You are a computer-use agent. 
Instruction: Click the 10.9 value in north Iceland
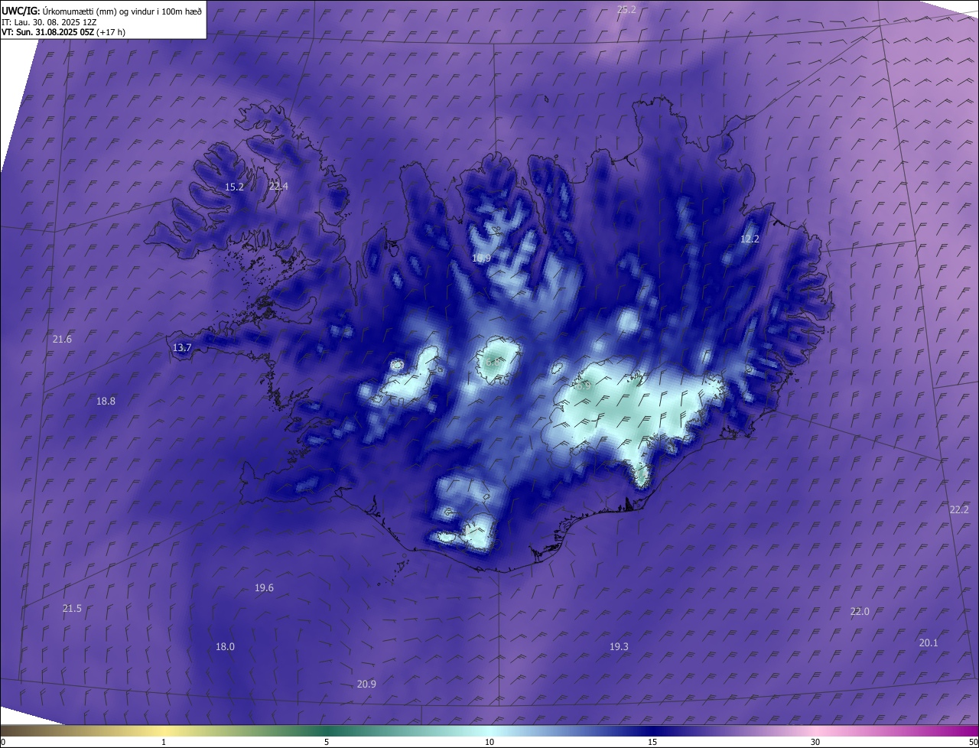coord(481,258)
